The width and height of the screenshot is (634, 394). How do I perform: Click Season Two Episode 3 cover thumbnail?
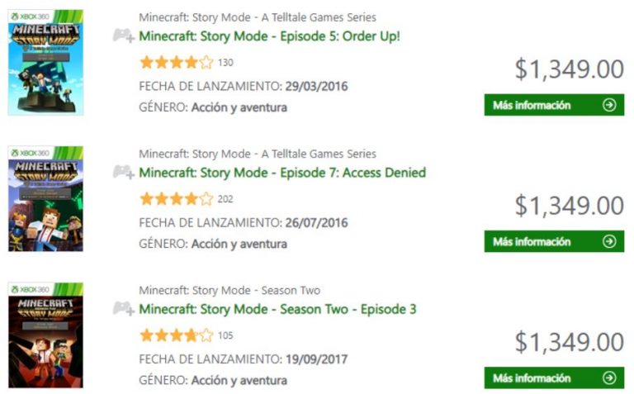(x=45, y=335)
